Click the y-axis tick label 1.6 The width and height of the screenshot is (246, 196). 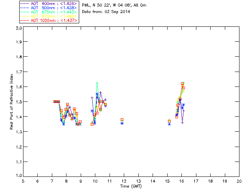(x=19, y=87)
